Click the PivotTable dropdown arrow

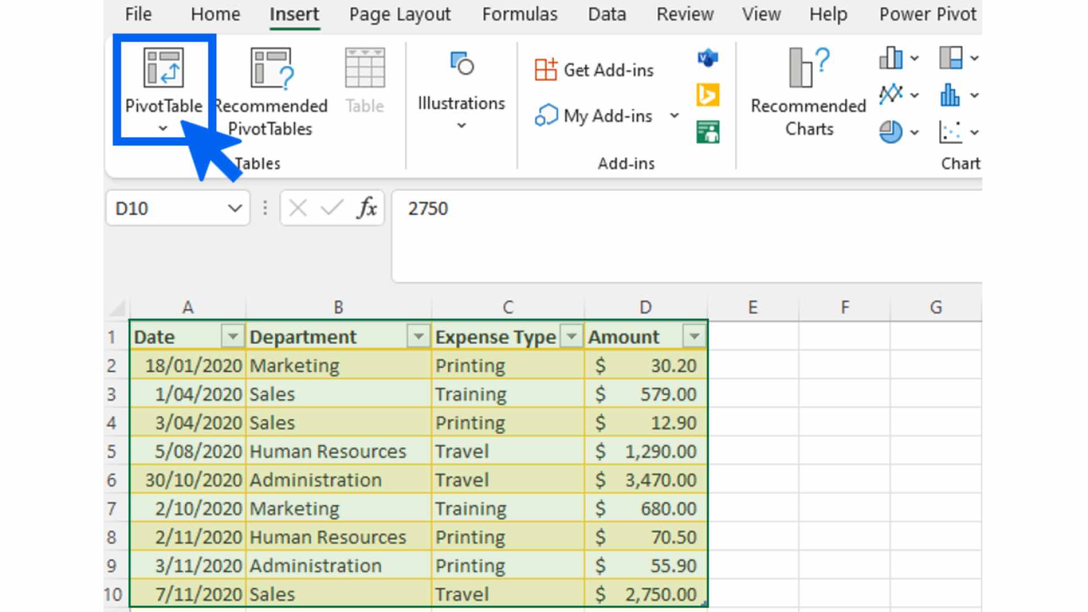[163, 129]
